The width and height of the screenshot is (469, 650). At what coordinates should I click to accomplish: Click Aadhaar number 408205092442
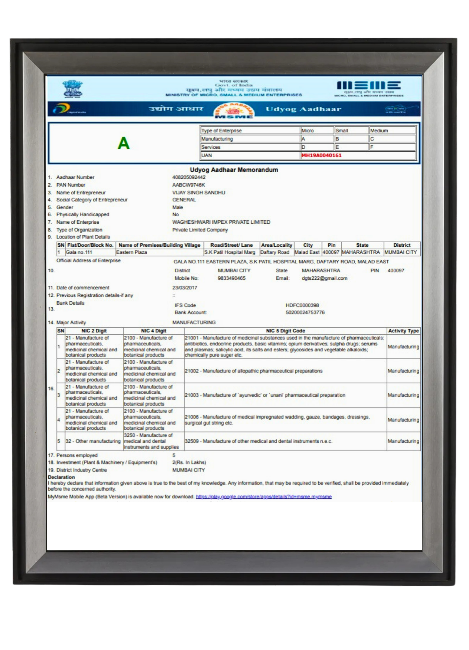[x=189, y=177]
